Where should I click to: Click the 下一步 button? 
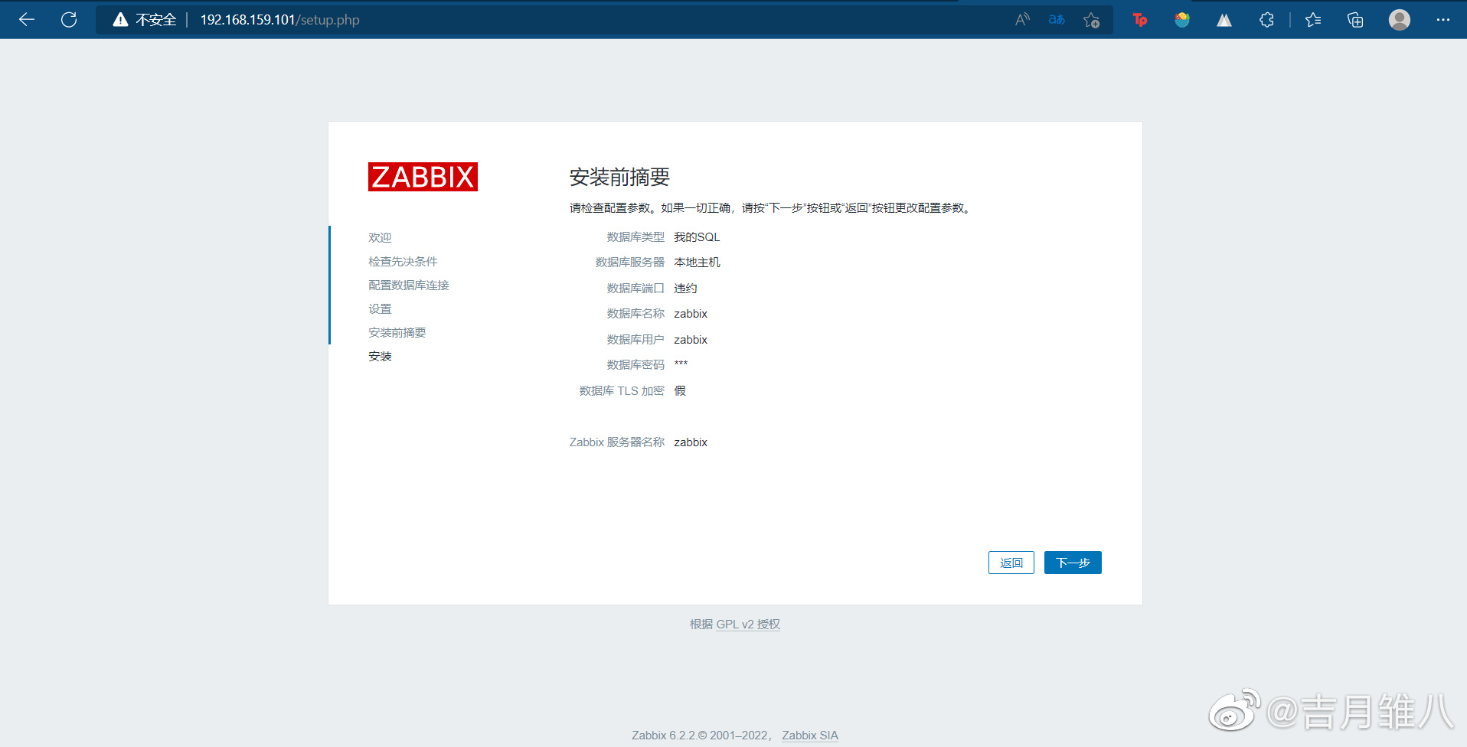tap(1073, 563)
